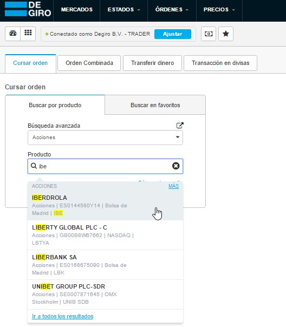
Task: Open the Transferir dinero tab
Action: [x=153, y=63]
